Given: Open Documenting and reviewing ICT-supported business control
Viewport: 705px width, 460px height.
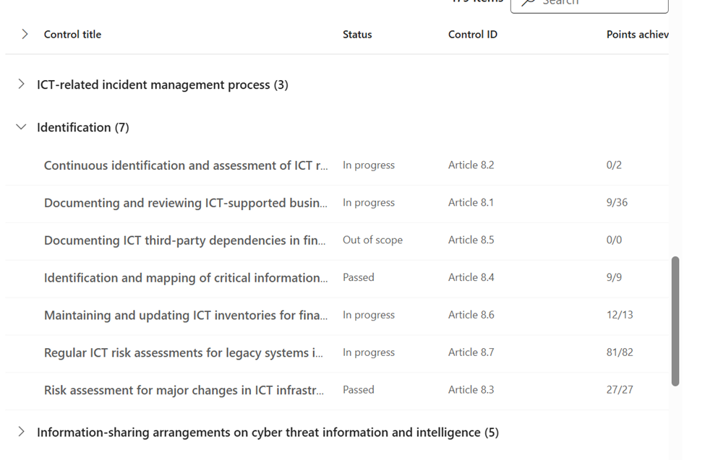Looking at the screenshot, I should [185, 203].
